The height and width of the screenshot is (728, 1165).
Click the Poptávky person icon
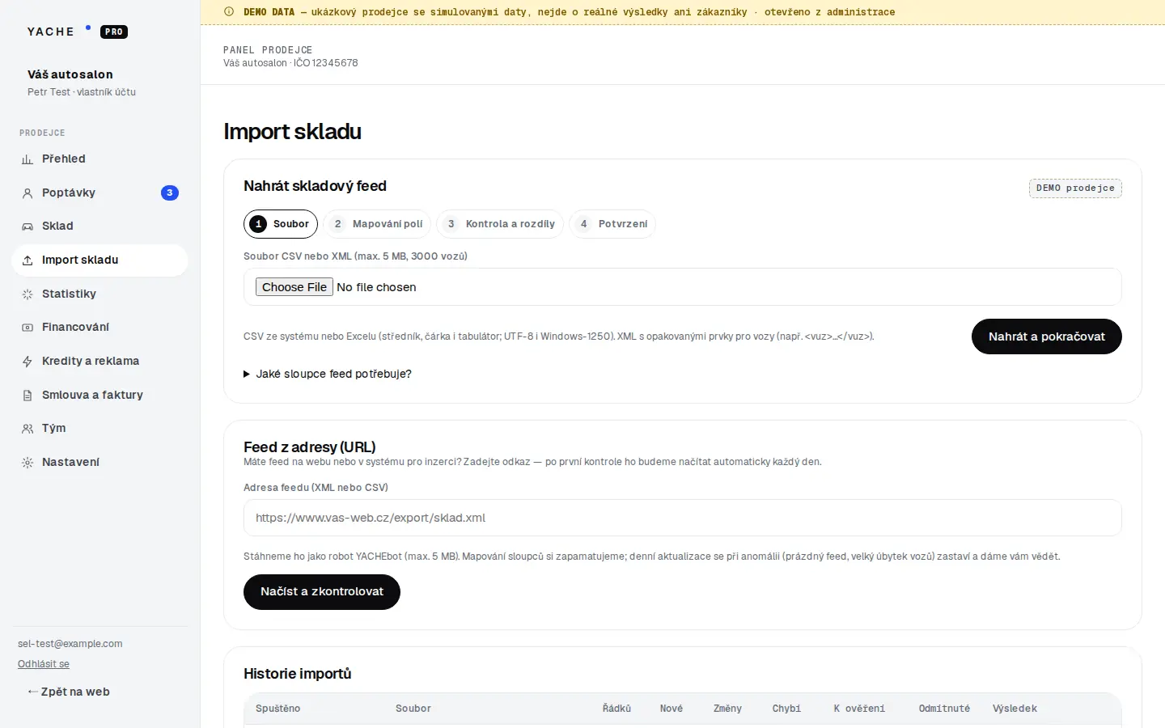[x=28, y=193]
